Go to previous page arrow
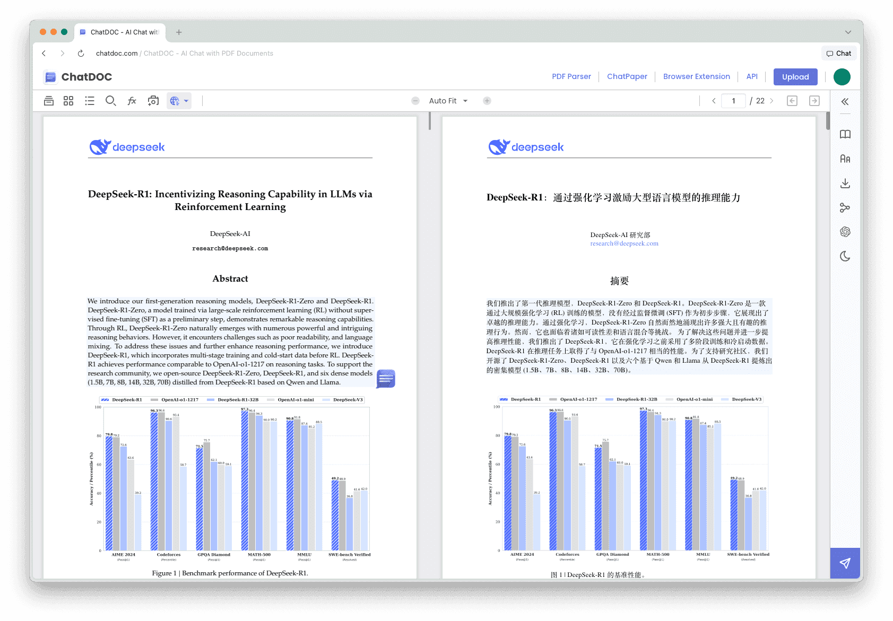This screenshot has width=893, height=621. click(x=714, y=101)
